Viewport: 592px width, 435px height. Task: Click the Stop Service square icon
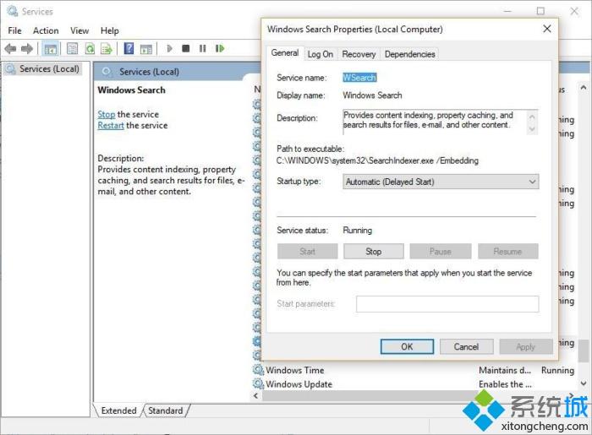point(186,48)
